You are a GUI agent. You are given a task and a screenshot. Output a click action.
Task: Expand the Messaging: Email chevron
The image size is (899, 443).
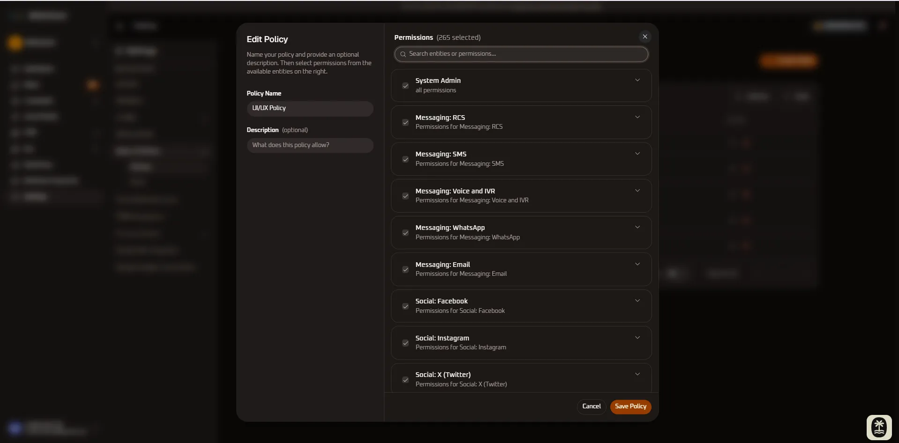click(x=637, y=264)
